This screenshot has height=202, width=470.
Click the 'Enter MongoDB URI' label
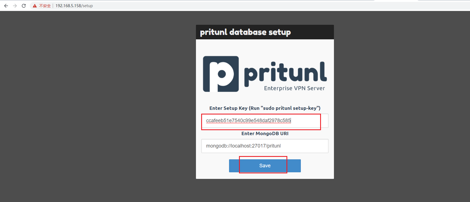tap(265, 133)
